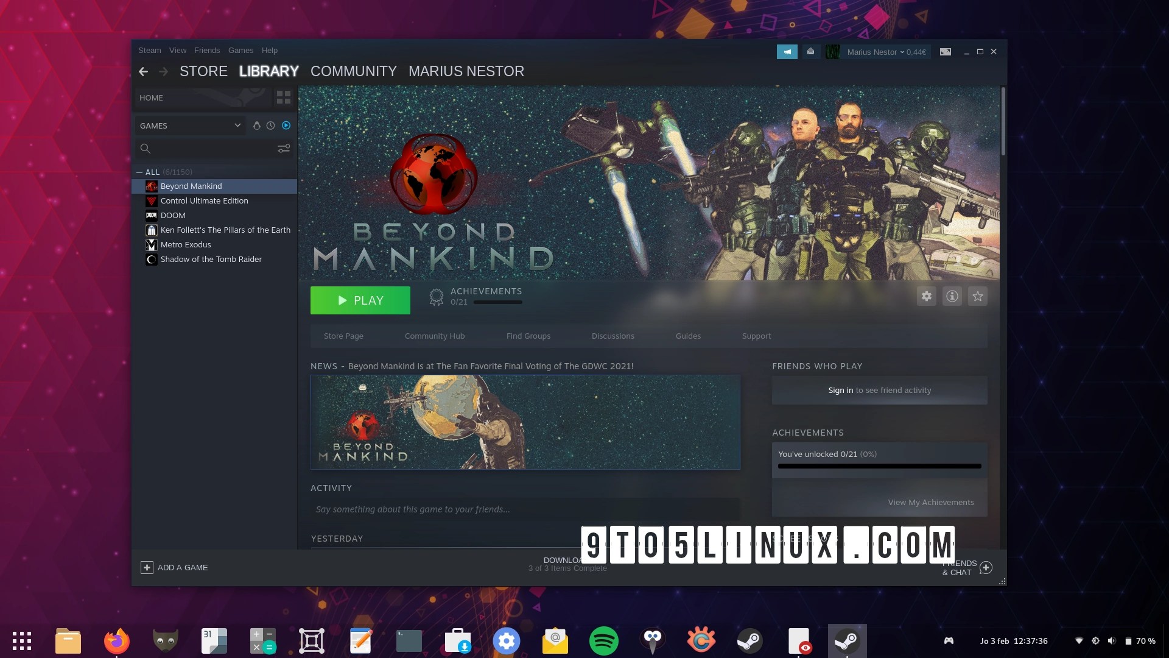Open the Friends menu
Viewport: 1169px width, 658px height.
pyautogui.click(x=208, y=51)
